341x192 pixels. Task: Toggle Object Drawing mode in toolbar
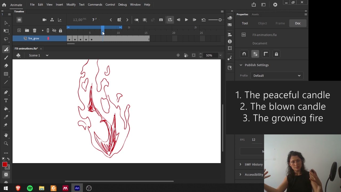(6, 175)
